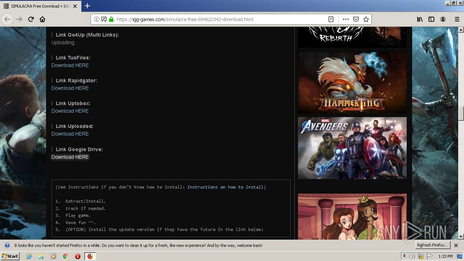Open the Firefox home page

42,19
